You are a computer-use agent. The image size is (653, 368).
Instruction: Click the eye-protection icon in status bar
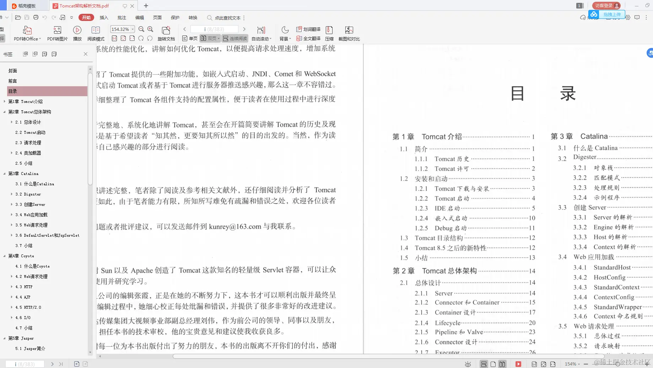click(x=468, y=364)
